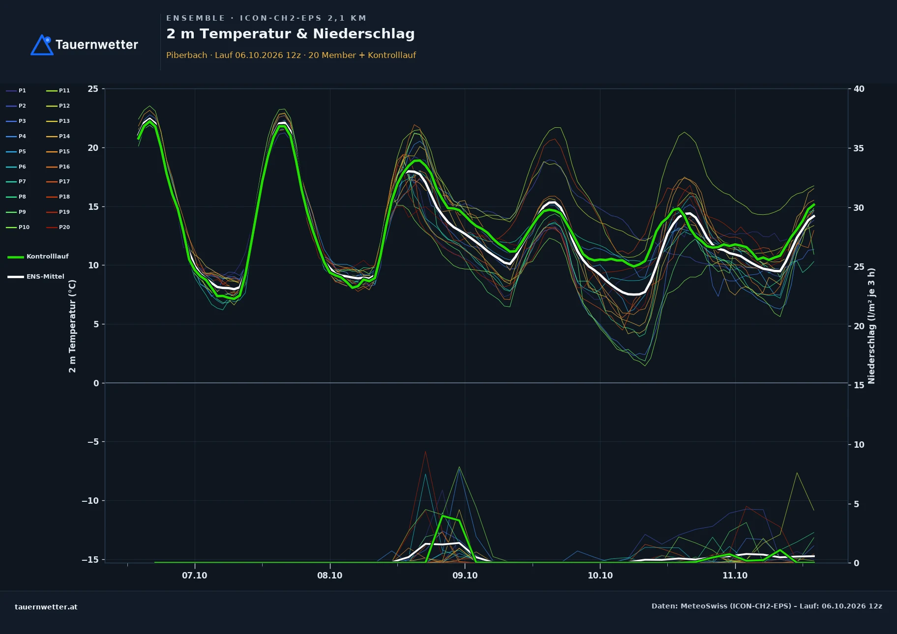897x634 pixels.
Task: Click the 10.10 date label on x-axis
Action: pos(600,576)
